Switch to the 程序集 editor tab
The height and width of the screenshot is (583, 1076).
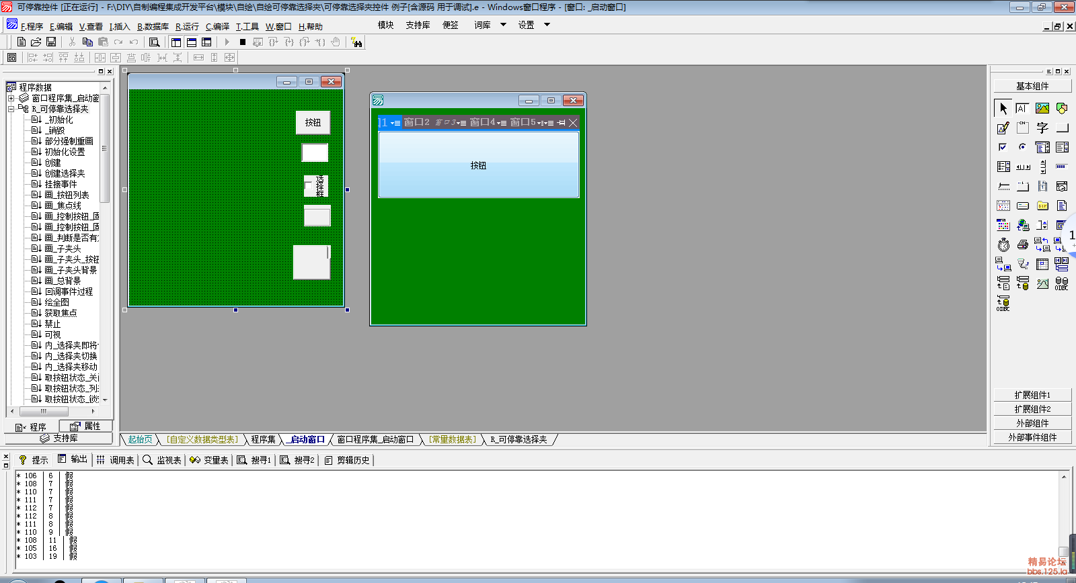[263, 440]
